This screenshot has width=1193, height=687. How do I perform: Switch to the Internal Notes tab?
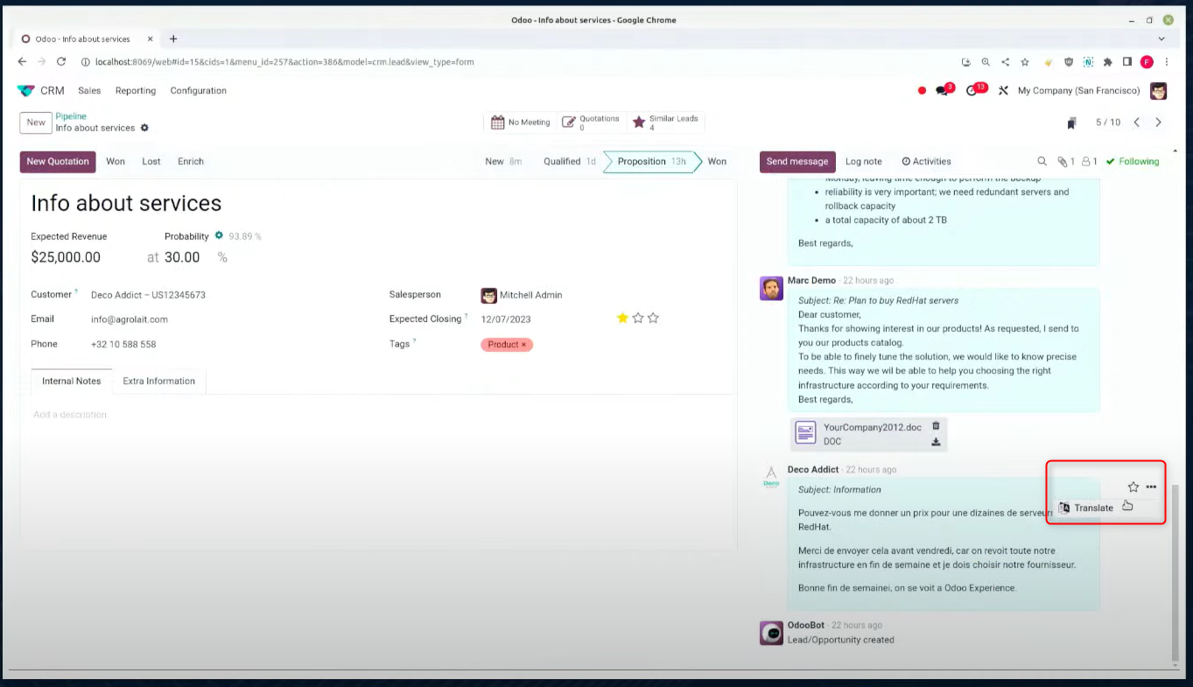click(x=72, y=382)
